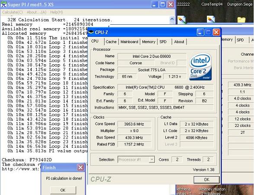
Task: Click the Core Speed value 3953.6 MHz
Action: (134, 124)
